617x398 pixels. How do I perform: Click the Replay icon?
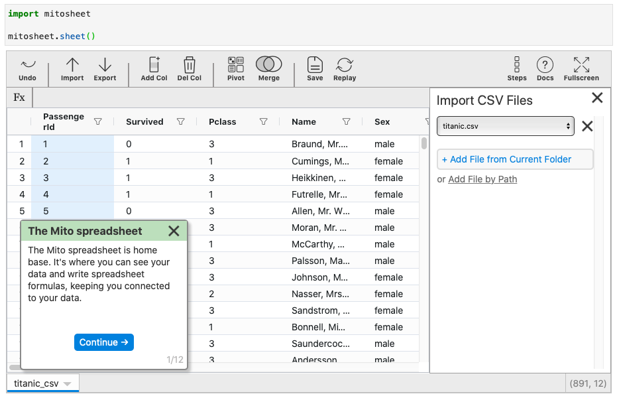[x=345, y=65]
